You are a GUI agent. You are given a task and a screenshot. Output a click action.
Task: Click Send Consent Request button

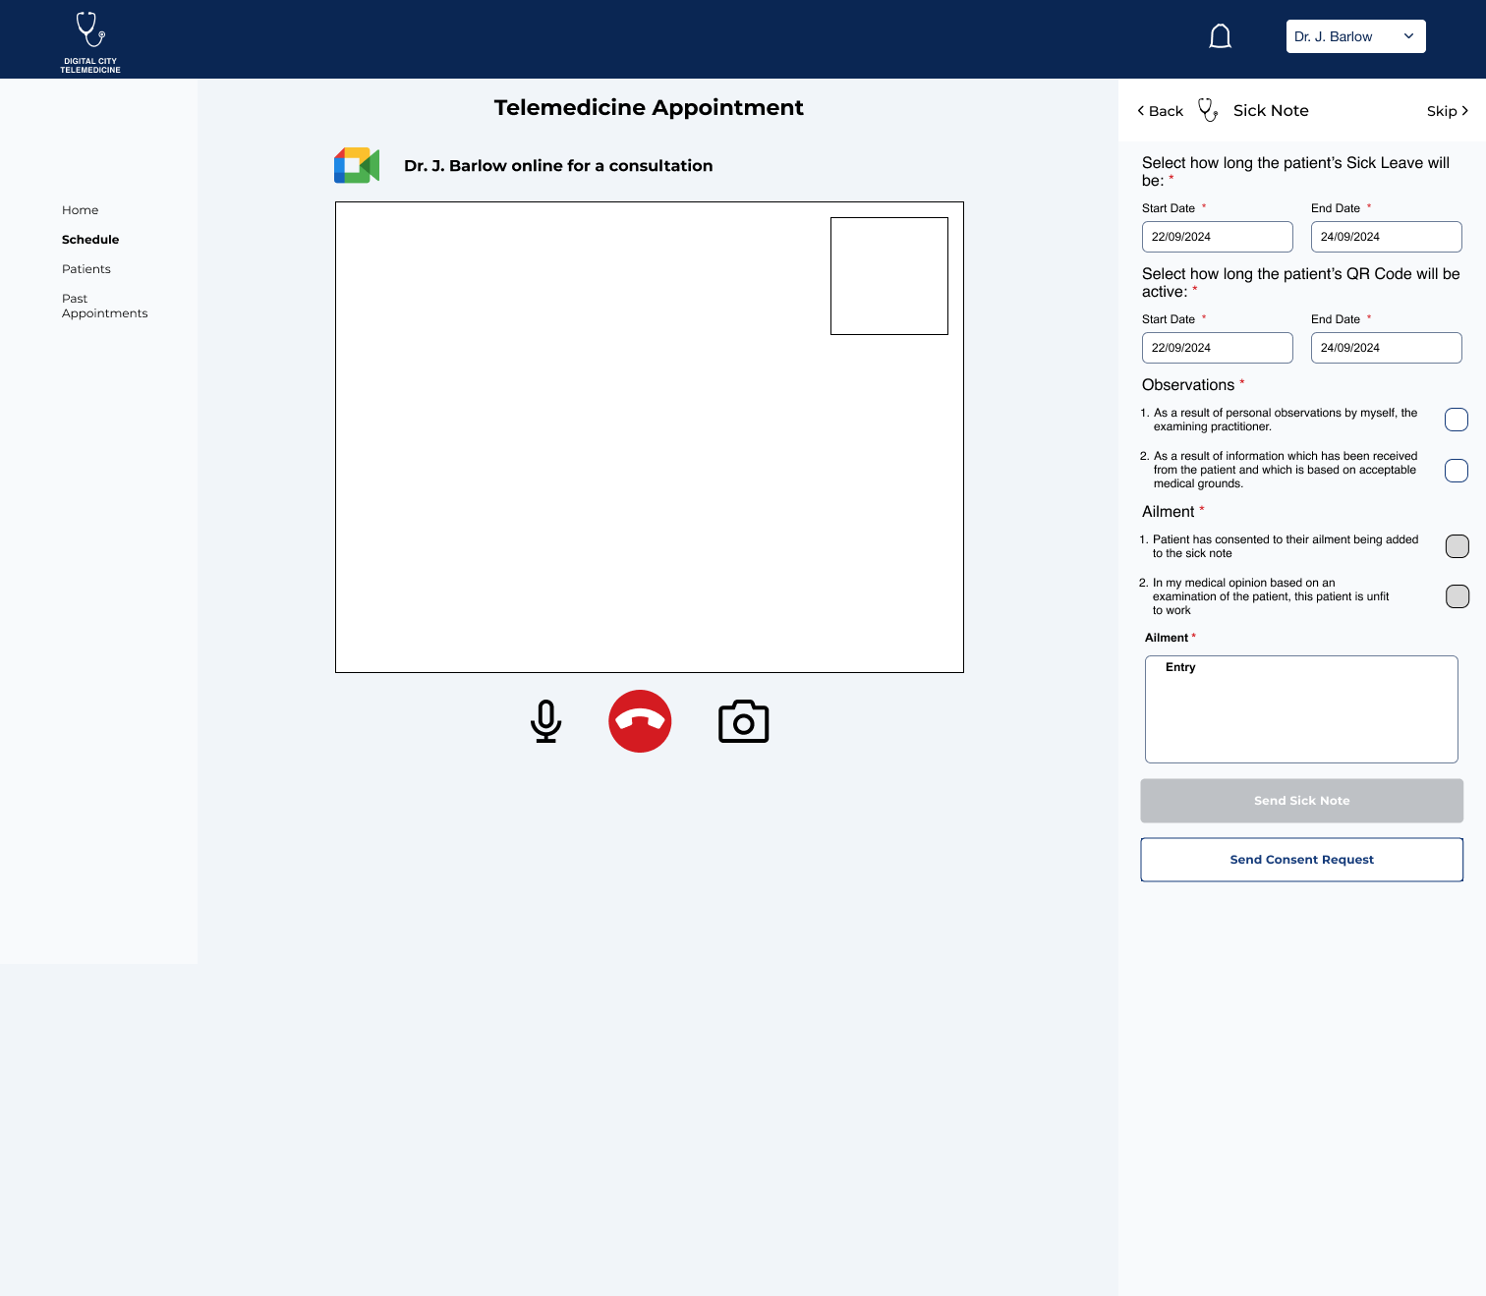pyautogui.click(x=1301, y=860)
